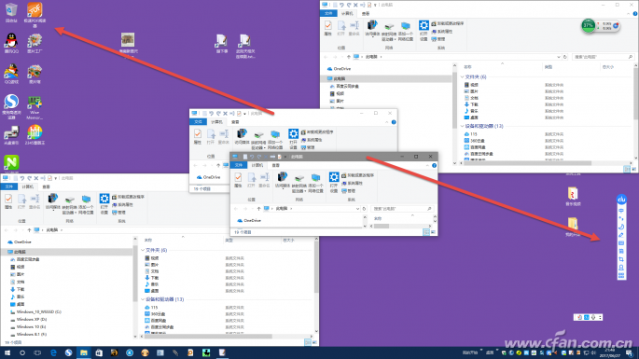639x359 pixels.
Task: Collapse ribbon chevron in front dark-titled window
Action: pyautogui.click(x=427, y=165)
